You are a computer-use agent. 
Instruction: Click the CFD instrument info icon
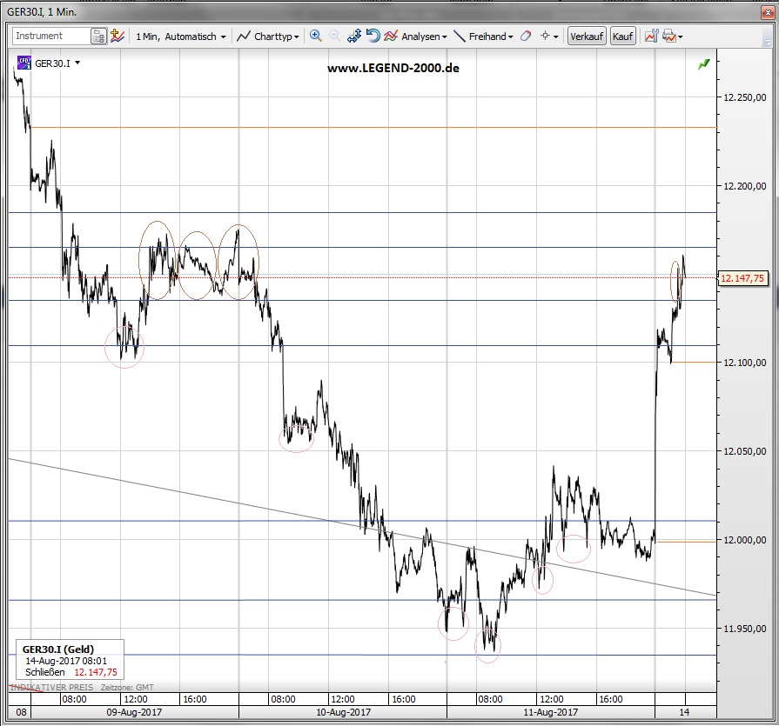24,63
